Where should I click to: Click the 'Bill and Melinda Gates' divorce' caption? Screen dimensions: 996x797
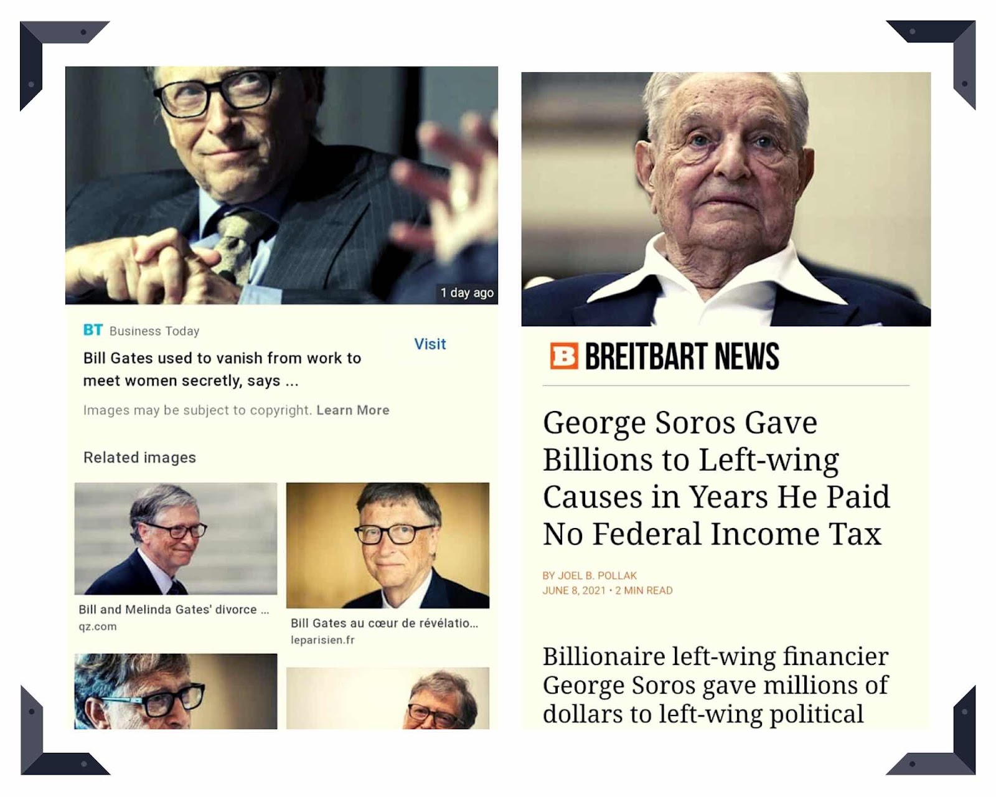[x=174, y=610]
